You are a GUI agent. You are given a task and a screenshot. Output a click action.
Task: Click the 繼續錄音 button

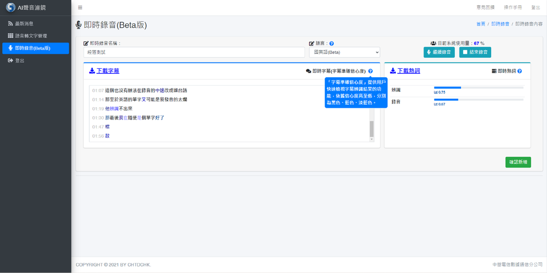[x=439, y=52]
